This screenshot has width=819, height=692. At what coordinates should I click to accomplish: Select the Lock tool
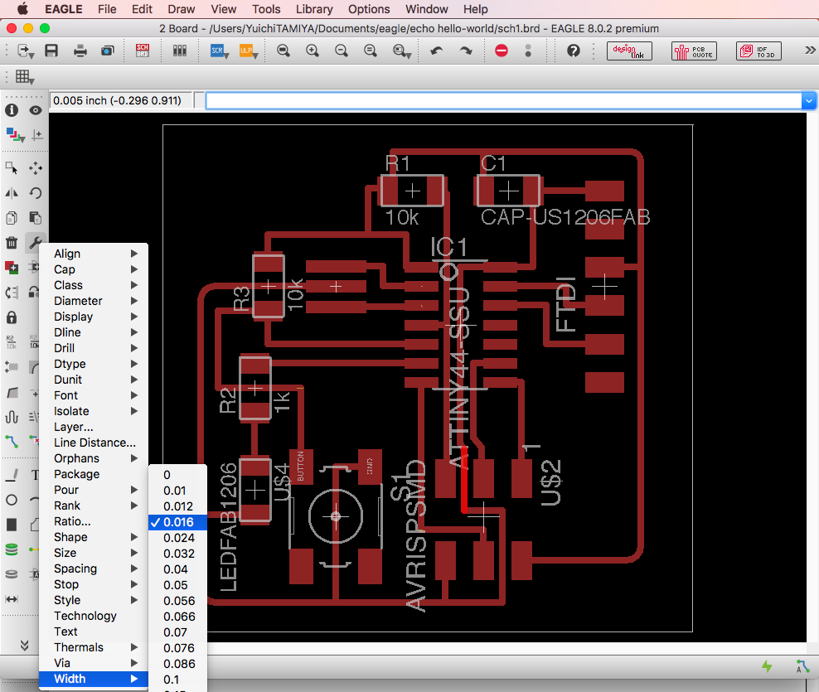point(12,317)
